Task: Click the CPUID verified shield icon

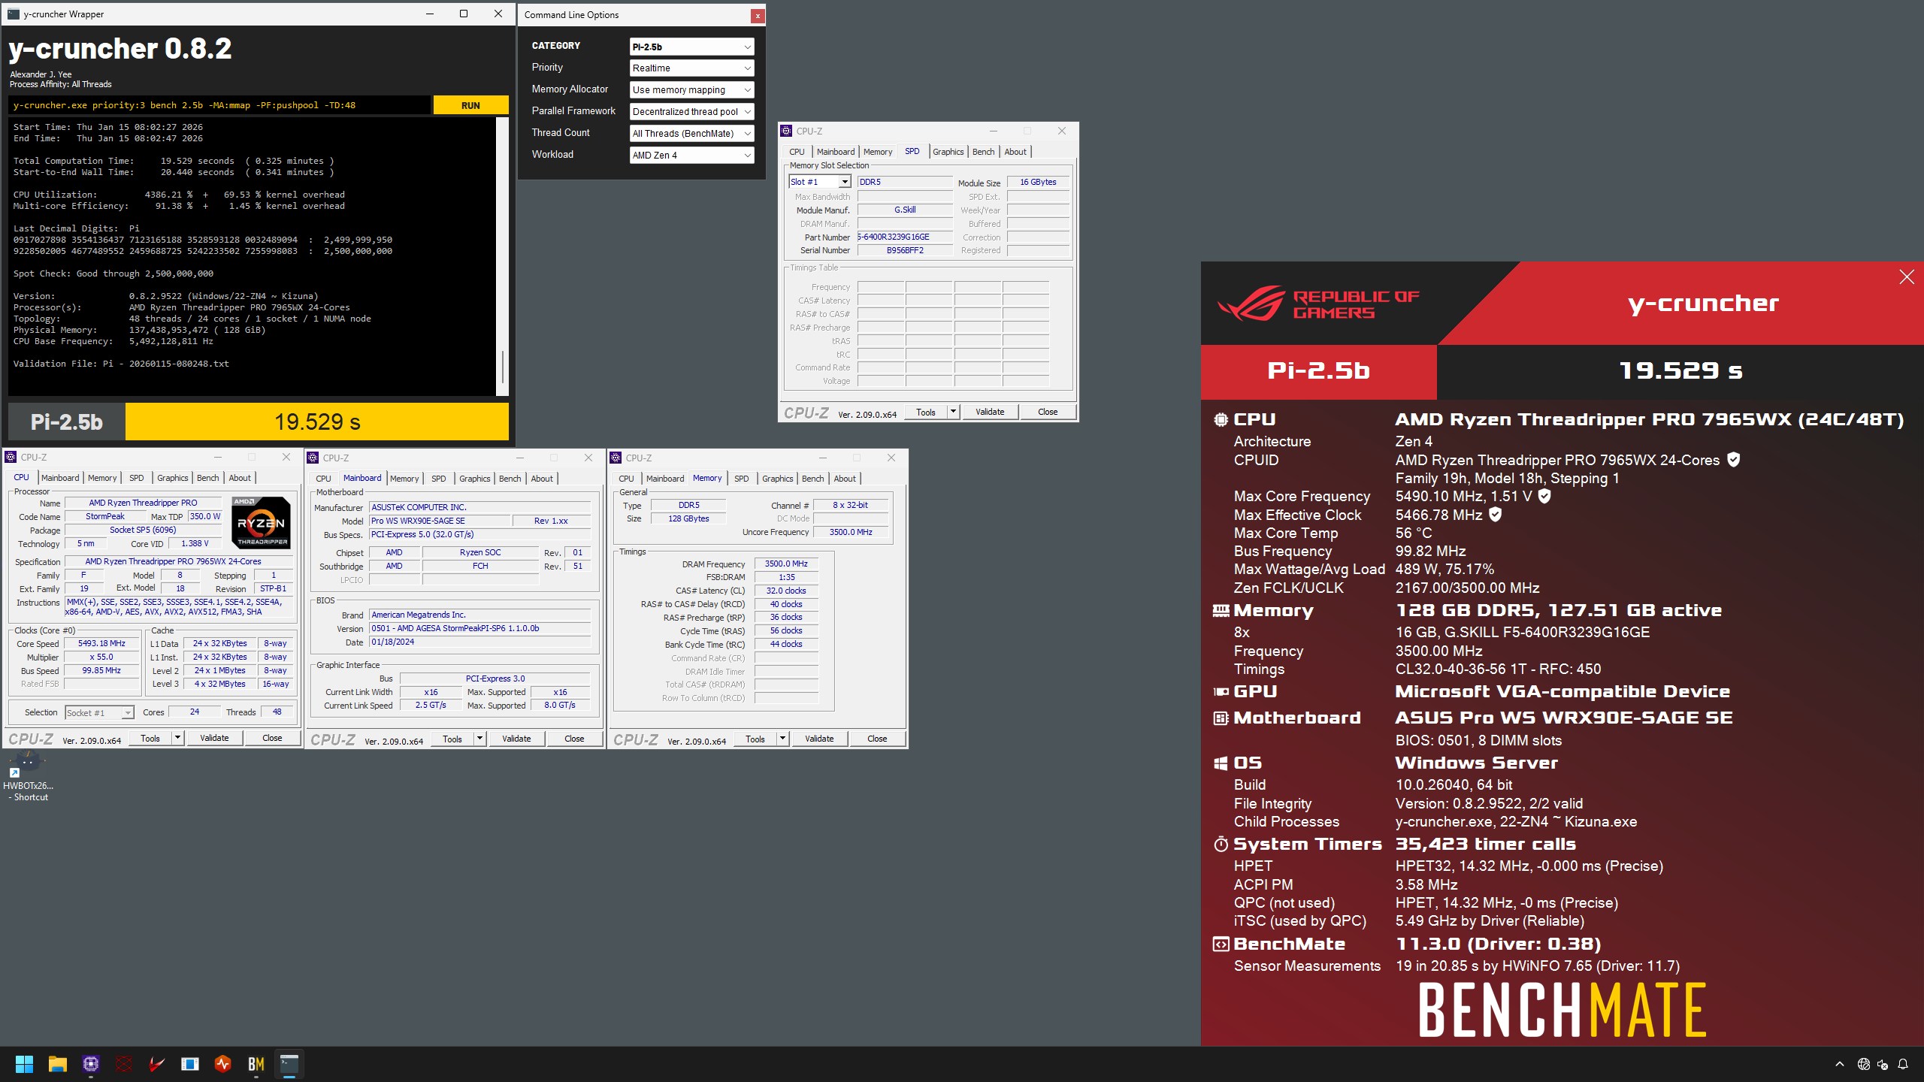Action: click(1734, 460)
